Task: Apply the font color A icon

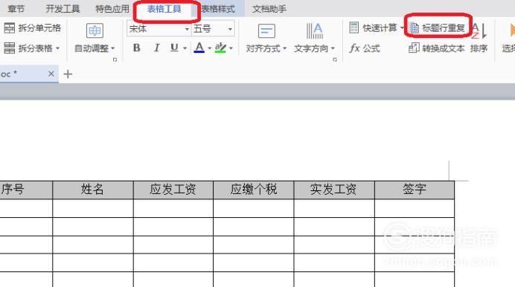Action: point(199,48)
